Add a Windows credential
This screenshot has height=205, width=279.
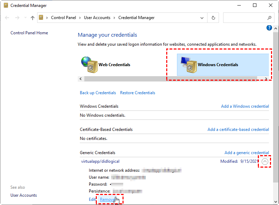coord(245,106)
